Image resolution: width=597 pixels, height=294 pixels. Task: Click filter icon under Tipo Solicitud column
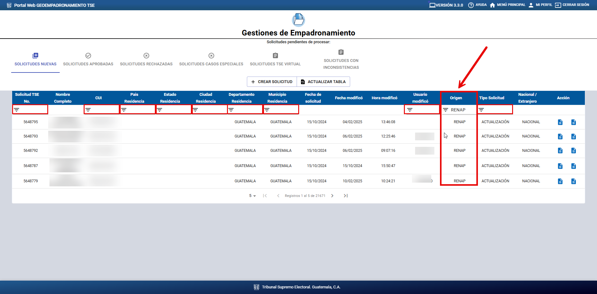point(481,110)
